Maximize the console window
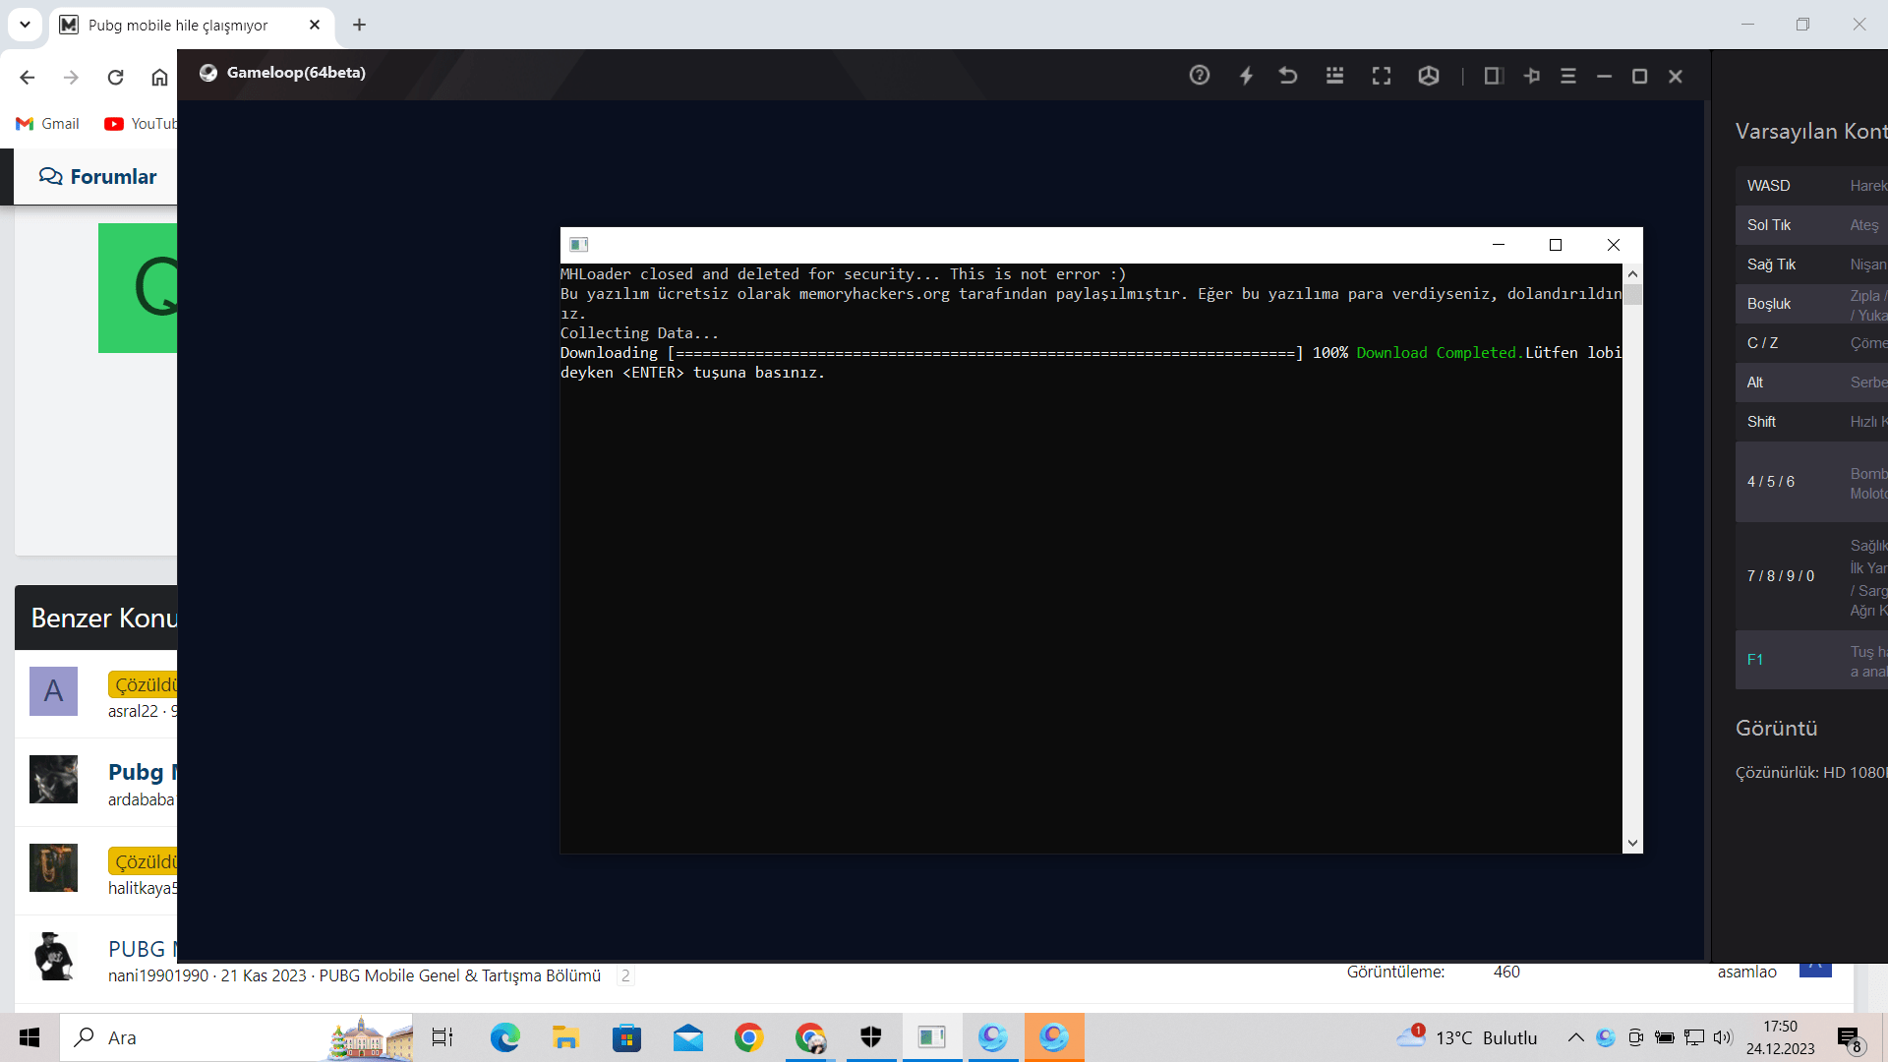Image resolution: width=1888 pixels, height=1062 pixels. pos(1556,245)
